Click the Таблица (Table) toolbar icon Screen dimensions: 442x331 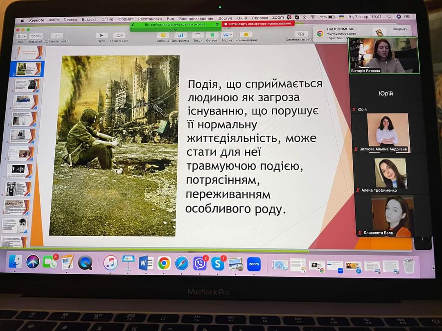[x=162, y=35]
